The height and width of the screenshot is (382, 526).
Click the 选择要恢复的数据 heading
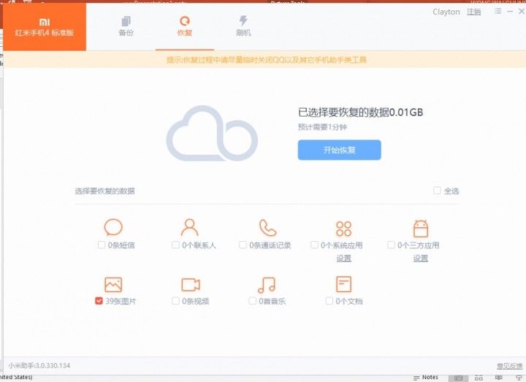coord(104,191)
